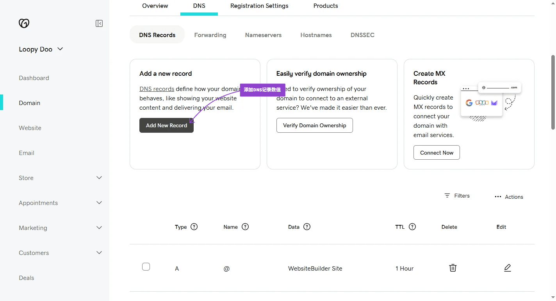Open Data column help icon

tap(307, 227)
